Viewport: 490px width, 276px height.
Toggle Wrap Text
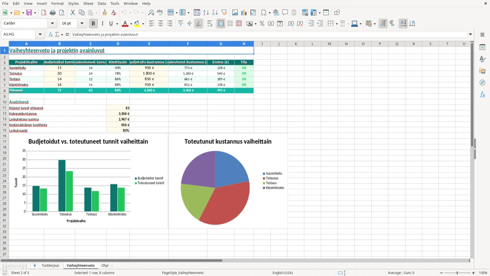pyautogui.click(x=210, y=24)
